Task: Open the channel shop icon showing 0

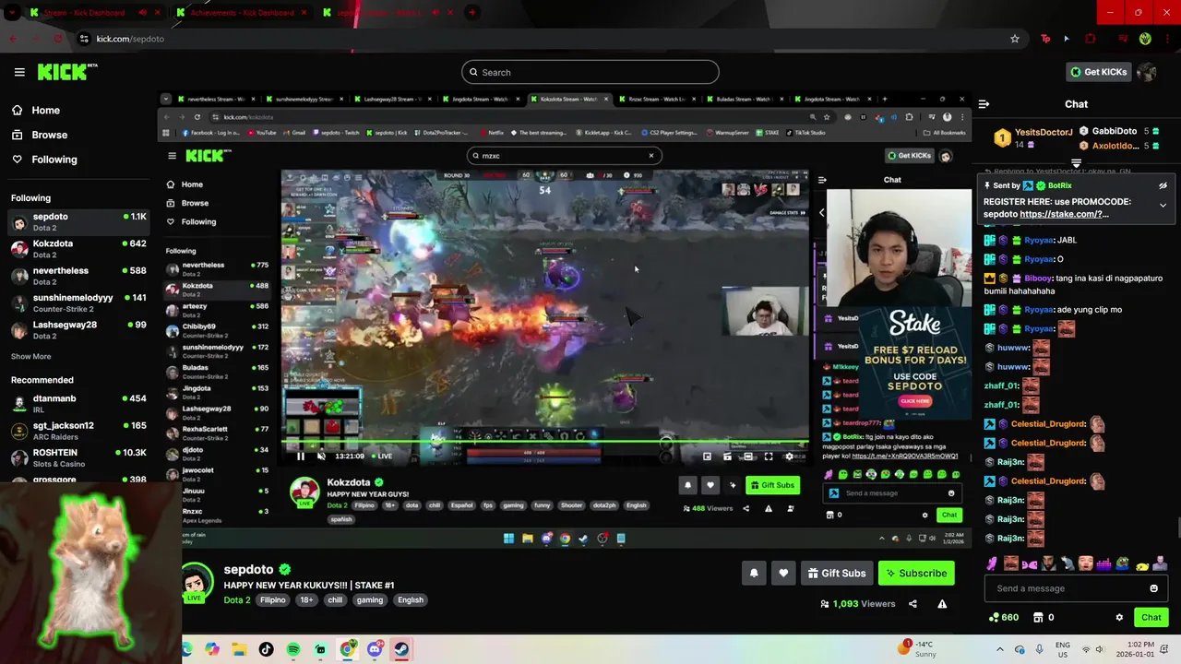Action: (1044, 617)
